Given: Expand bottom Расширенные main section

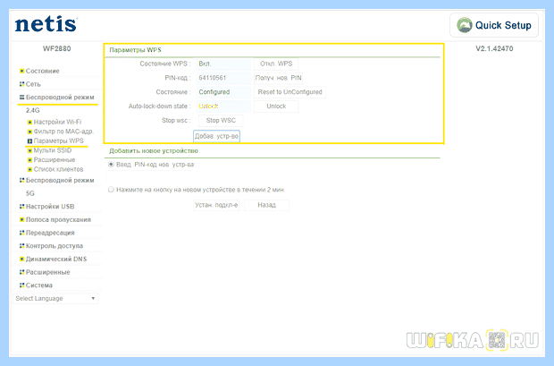Looking at the screenshot, I should click(x=47, y=272).
